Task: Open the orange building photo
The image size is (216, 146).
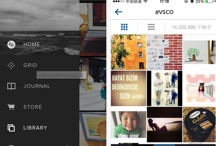Action: click(x=128, y=52)
